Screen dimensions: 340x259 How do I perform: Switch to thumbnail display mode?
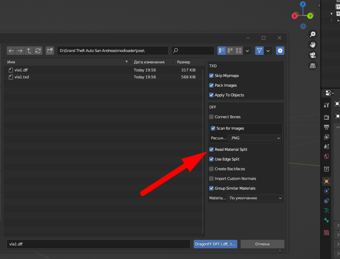[x=238, y=51]
